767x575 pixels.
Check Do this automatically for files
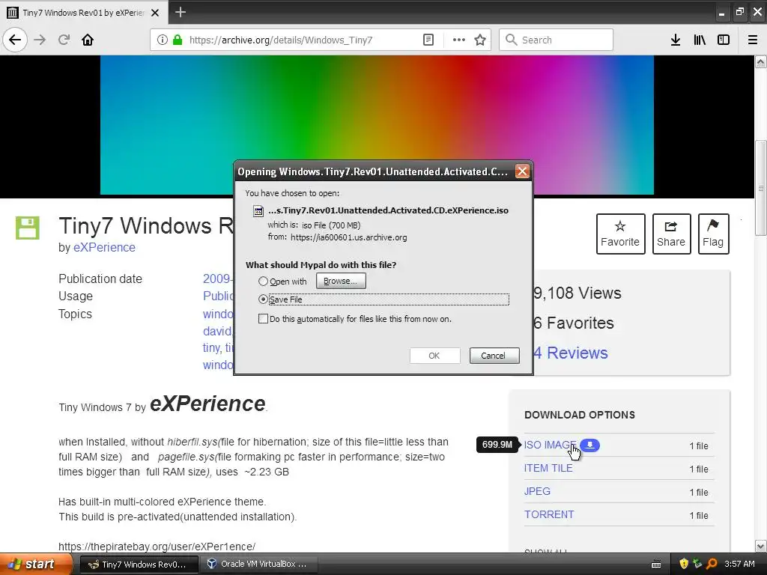click(x=263, y=319)
